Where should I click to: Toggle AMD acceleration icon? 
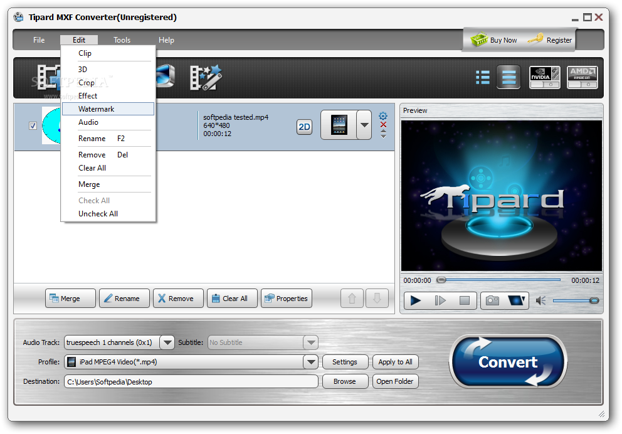point(582,77)
